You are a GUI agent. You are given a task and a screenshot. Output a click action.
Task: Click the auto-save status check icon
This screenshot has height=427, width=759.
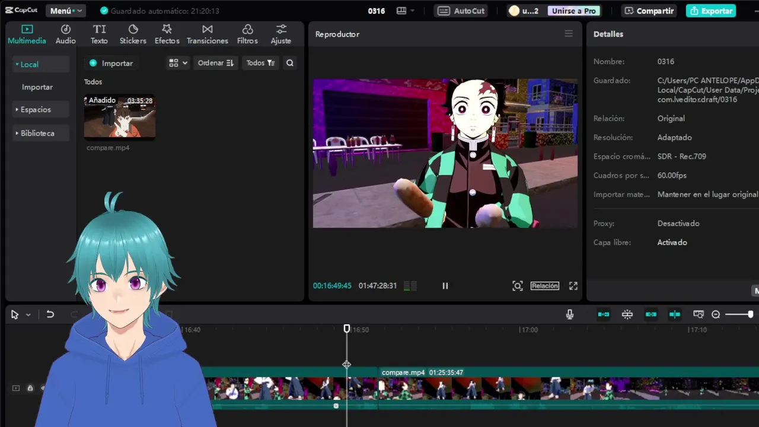[x=104, y=11]
